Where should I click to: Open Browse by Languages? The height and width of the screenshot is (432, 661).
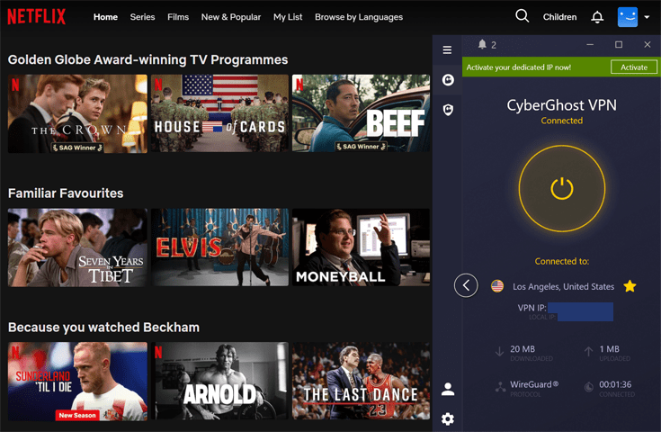click(359, 17)
